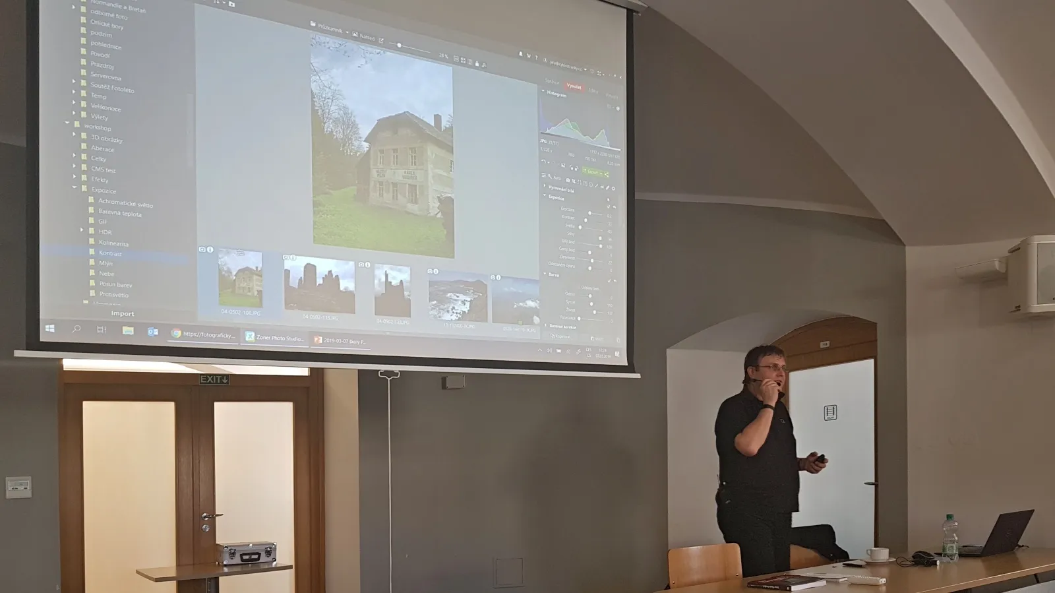Click the Auto enhance button
Screen dimensions: 1055x593
click(x=554, y=177)
